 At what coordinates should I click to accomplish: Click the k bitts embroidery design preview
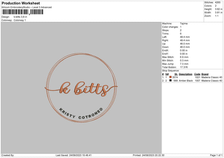tap(81, 88)
